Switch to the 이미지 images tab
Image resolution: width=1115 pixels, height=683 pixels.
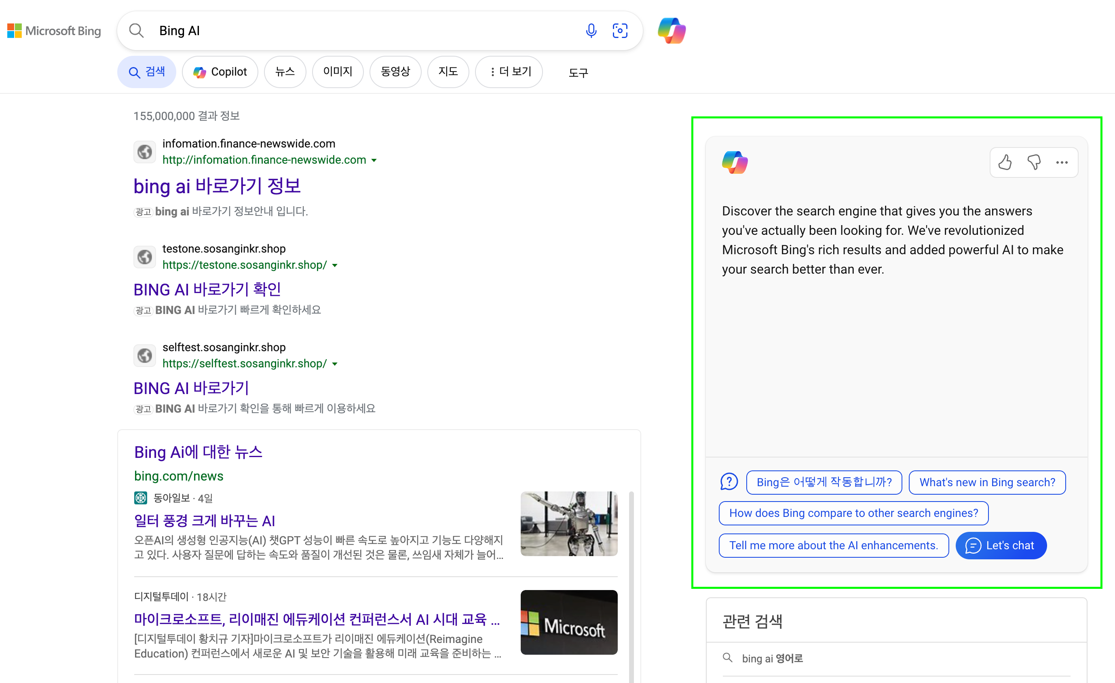pos(338,72)
